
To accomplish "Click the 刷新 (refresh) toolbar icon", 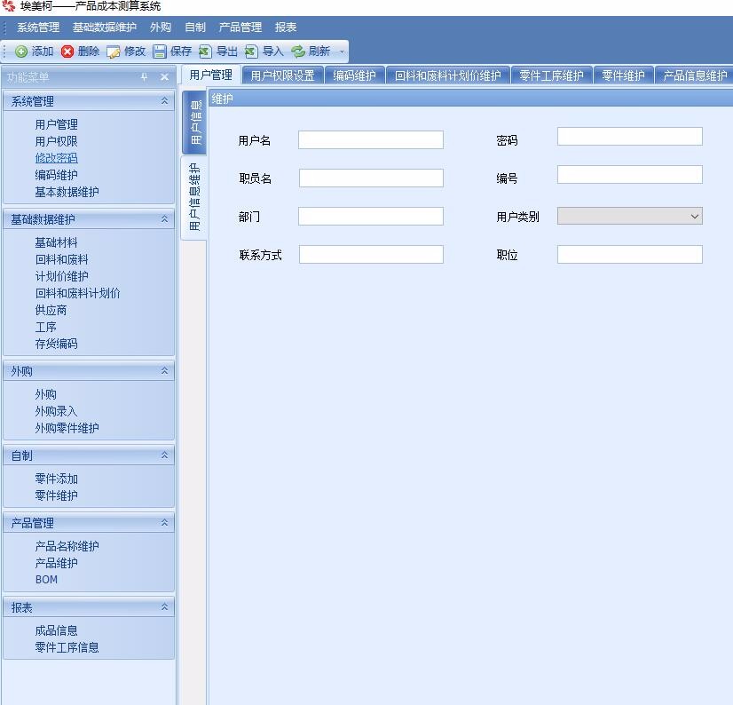I will coord(298,51).
